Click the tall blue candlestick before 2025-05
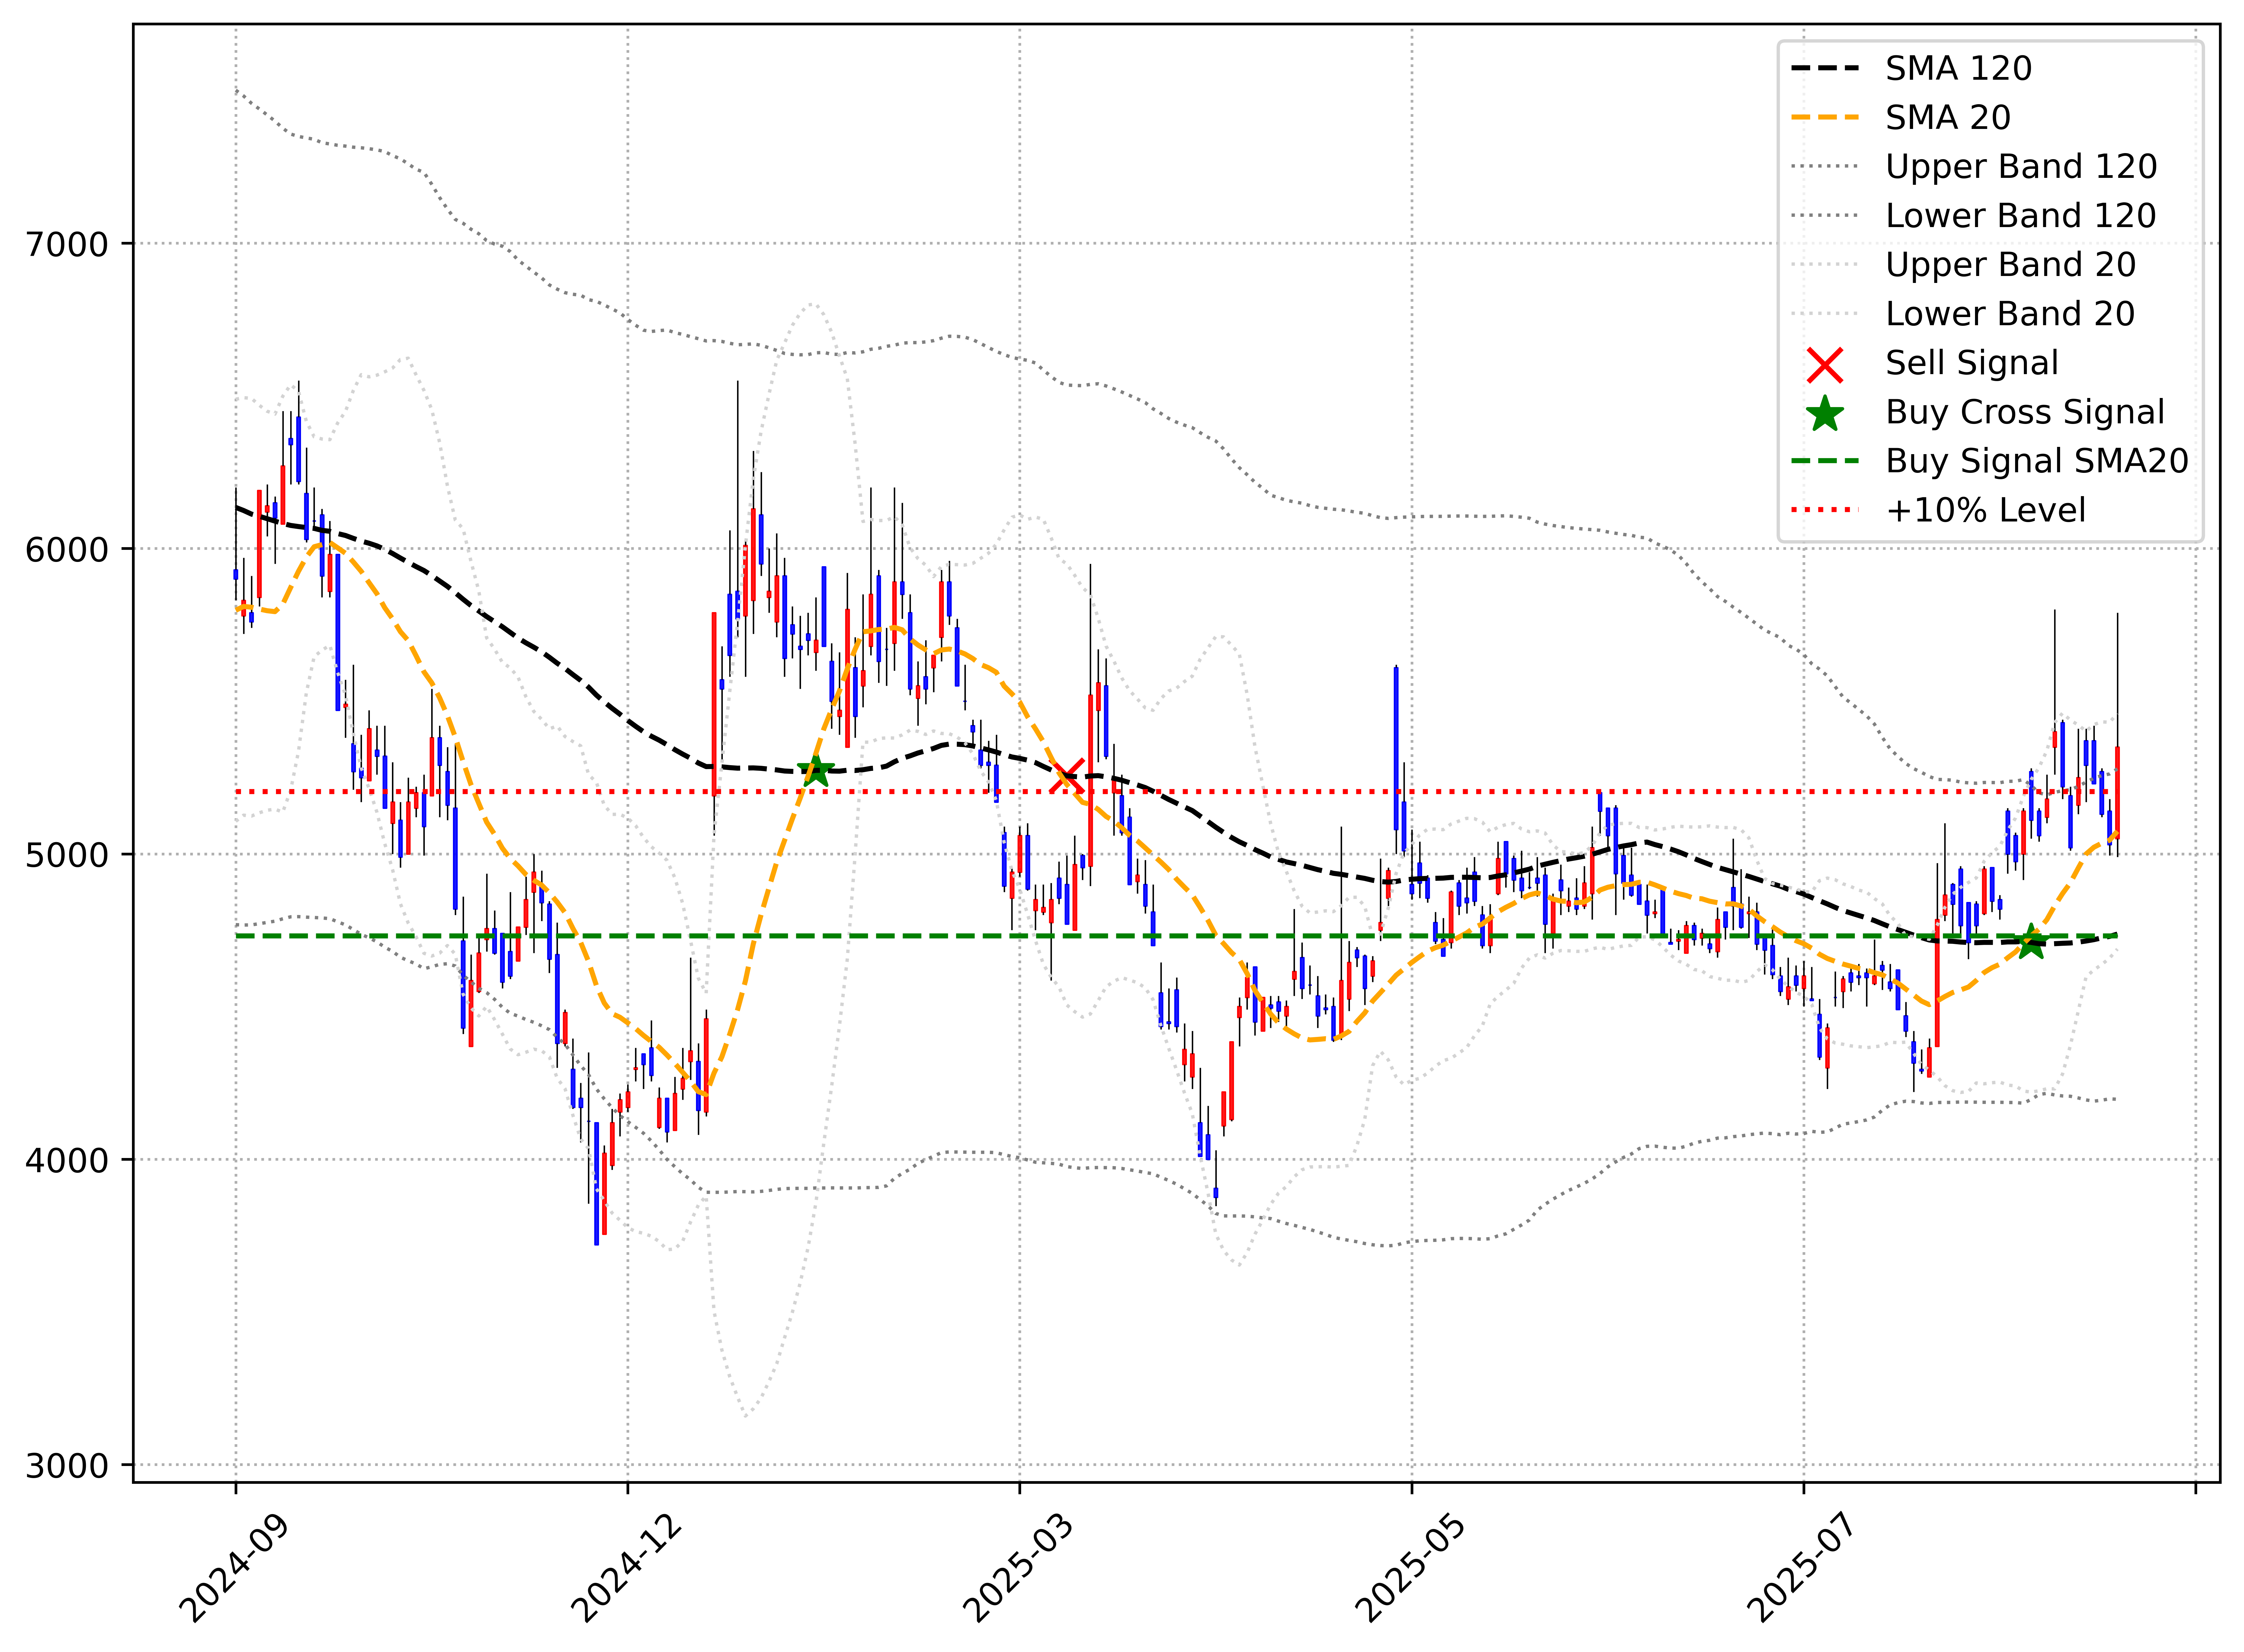The width and height of the screenshot is (2244, 1652). pos(1396,748)
